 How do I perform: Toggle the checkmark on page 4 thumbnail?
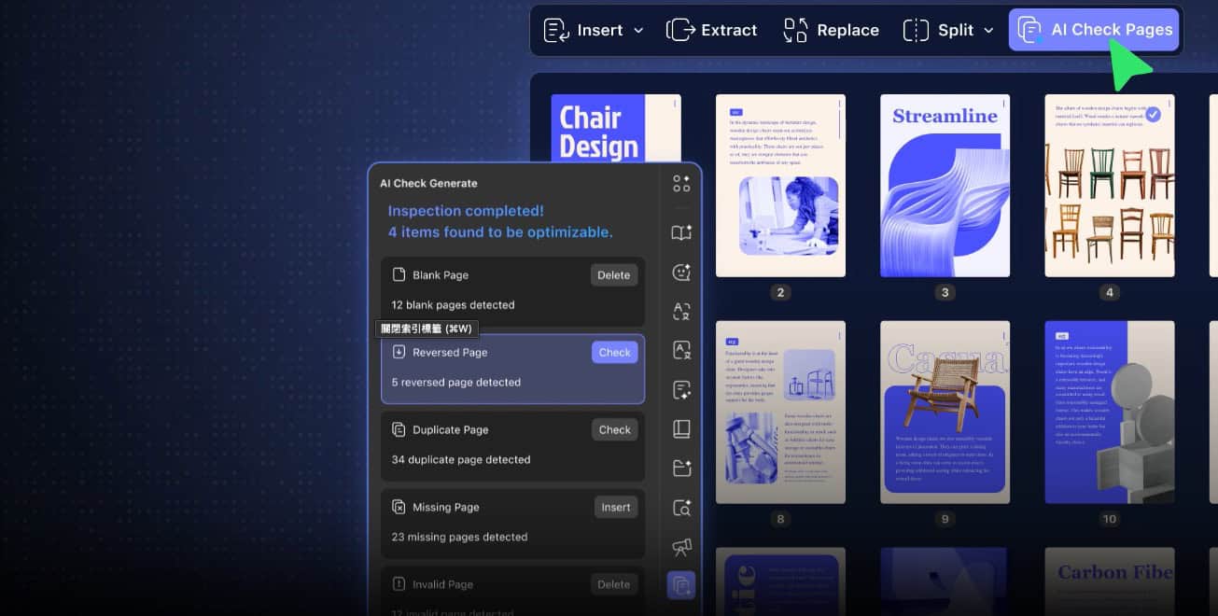(1153, 114)
